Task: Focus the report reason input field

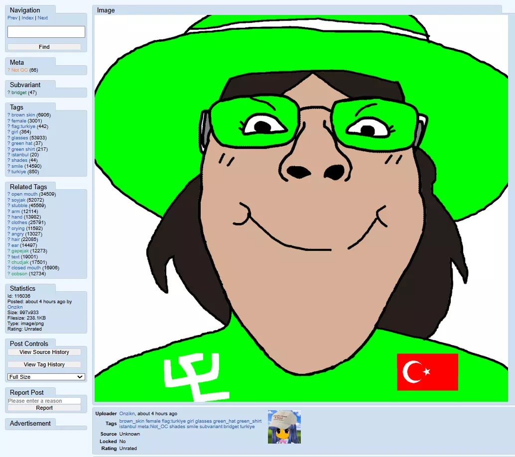Action: point(44,401)
